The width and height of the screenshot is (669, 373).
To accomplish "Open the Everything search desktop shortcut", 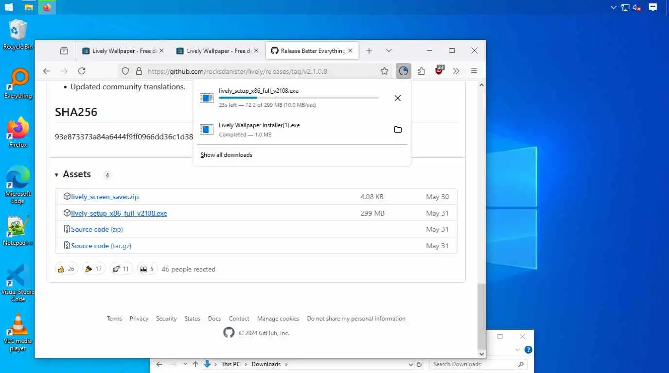I will click(18, 84).
